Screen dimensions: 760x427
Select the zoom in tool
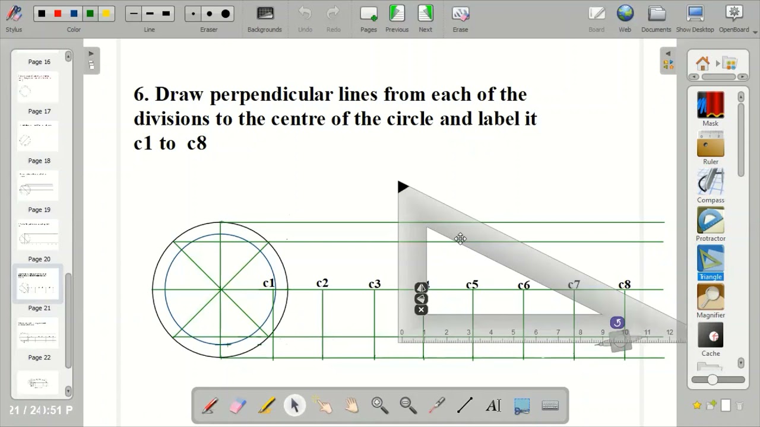(x=379, y=406)
